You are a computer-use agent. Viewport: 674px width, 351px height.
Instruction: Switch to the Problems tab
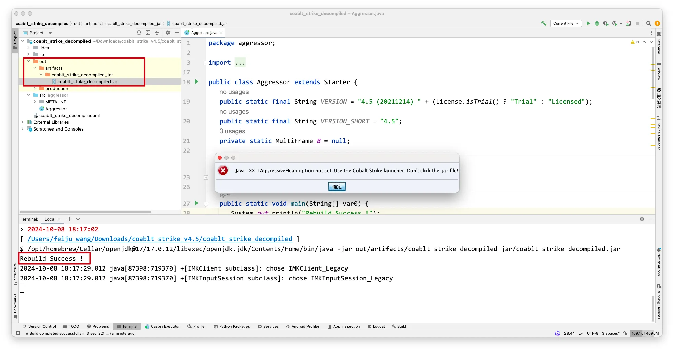pyautogui.click(x=98, y=326)
